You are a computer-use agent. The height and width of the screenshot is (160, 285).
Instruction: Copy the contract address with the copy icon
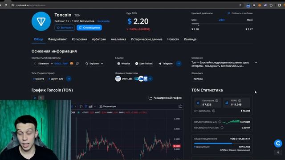pyautogui.click(x=77, y=64)
